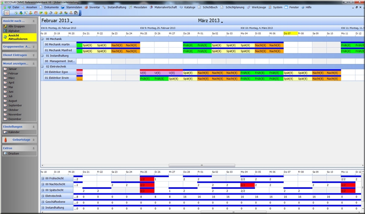Open the Fenster menu

[x=294, y=7]
